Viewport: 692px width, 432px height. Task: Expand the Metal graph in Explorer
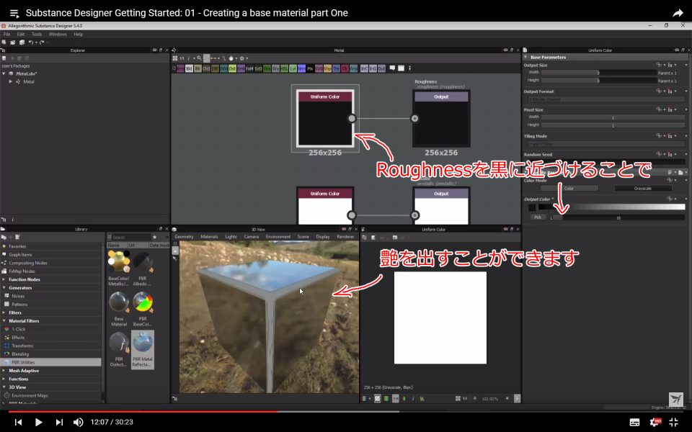pos(11,81)
